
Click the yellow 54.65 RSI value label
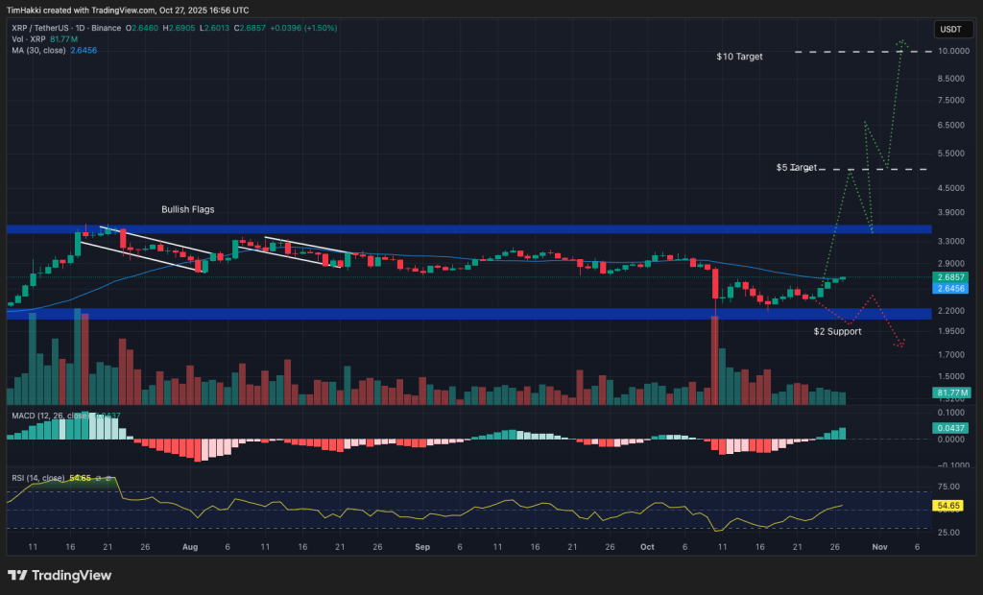coord(947,506)
